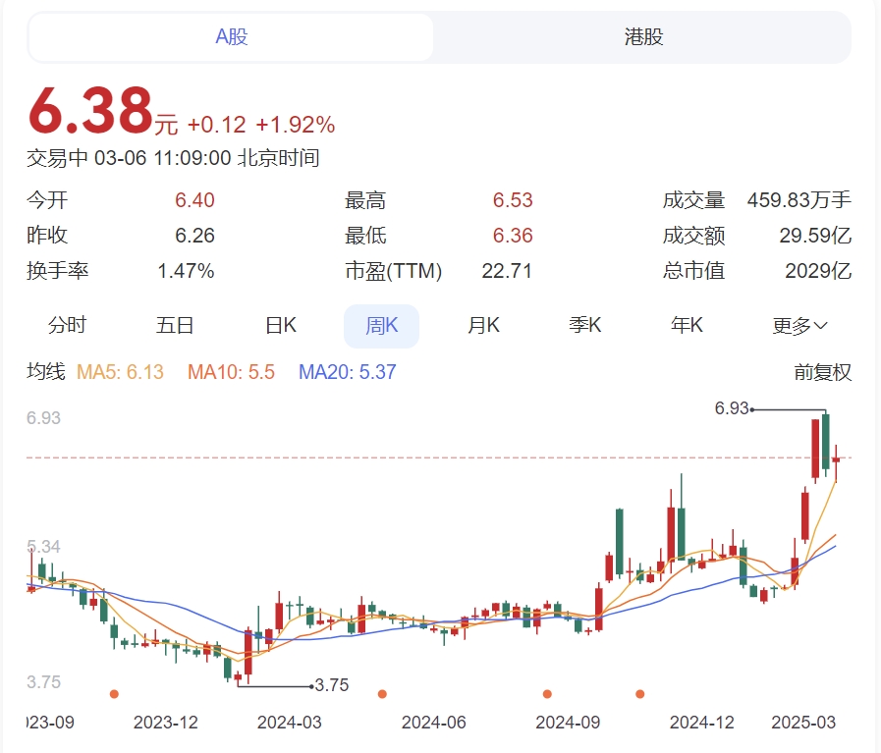Select the 年K chart view
This screenshot has width=881, height=753.
pos(687,325)
